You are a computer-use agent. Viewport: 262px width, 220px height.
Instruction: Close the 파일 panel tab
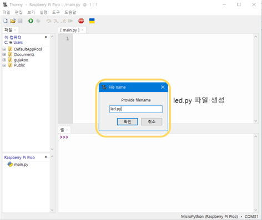(15, 30)
